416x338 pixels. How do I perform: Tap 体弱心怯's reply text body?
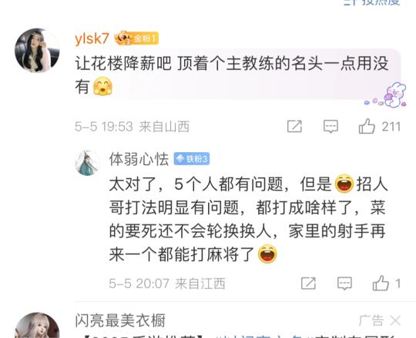tap(248, 219)
